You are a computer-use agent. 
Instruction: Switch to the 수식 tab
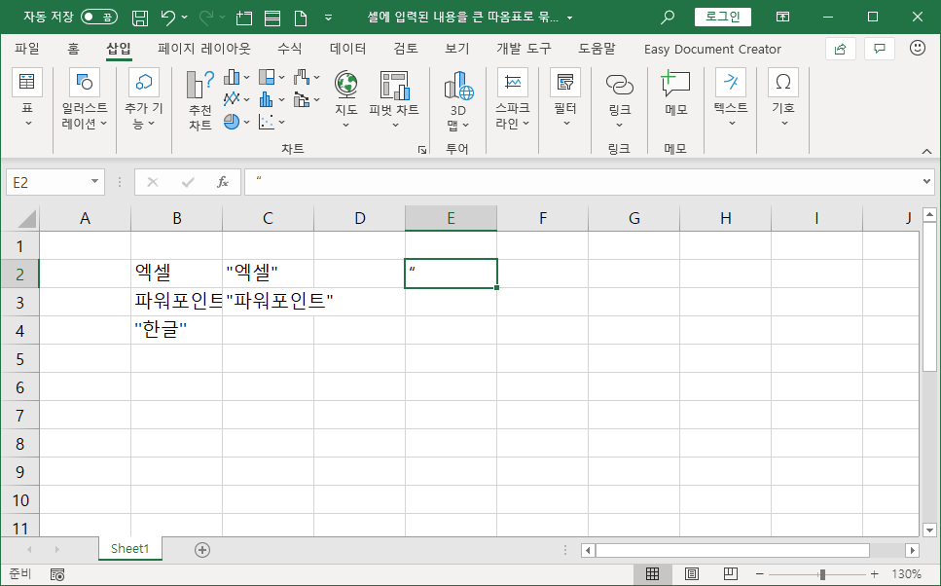[x=290, y=49]
